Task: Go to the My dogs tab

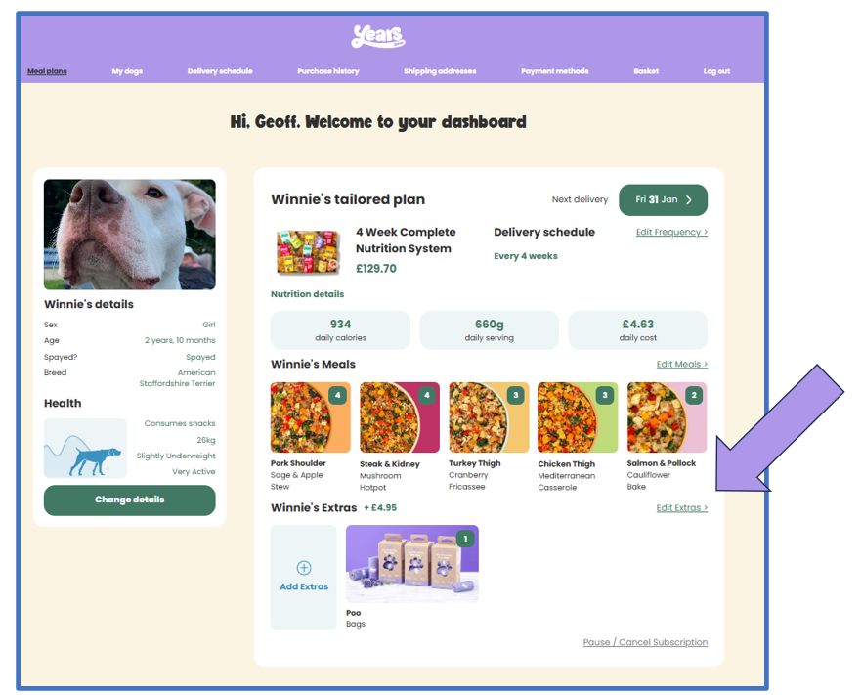Action: pyautogui.click(x=127, y=71)
